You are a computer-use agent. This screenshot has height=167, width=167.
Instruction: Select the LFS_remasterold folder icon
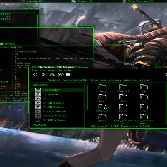[x=144, y=116]
